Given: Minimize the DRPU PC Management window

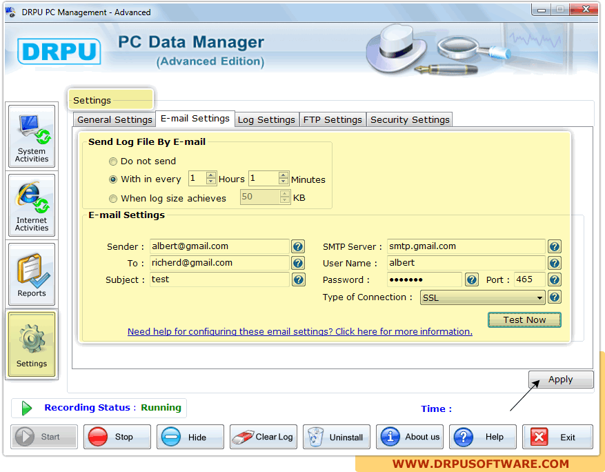Looking at the screenshot, I should coord(542,10).
